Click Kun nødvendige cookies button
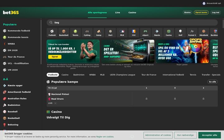This screenshot has height=140, width=224. coord(185,135)
